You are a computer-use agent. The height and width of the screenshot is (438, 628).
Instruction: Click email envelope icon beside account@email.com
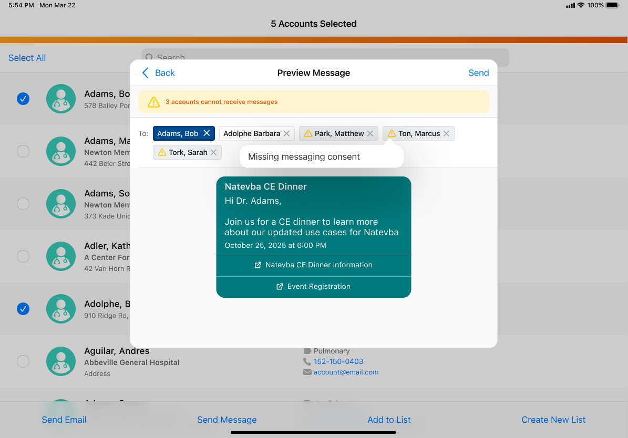click(x=307, y=372)
